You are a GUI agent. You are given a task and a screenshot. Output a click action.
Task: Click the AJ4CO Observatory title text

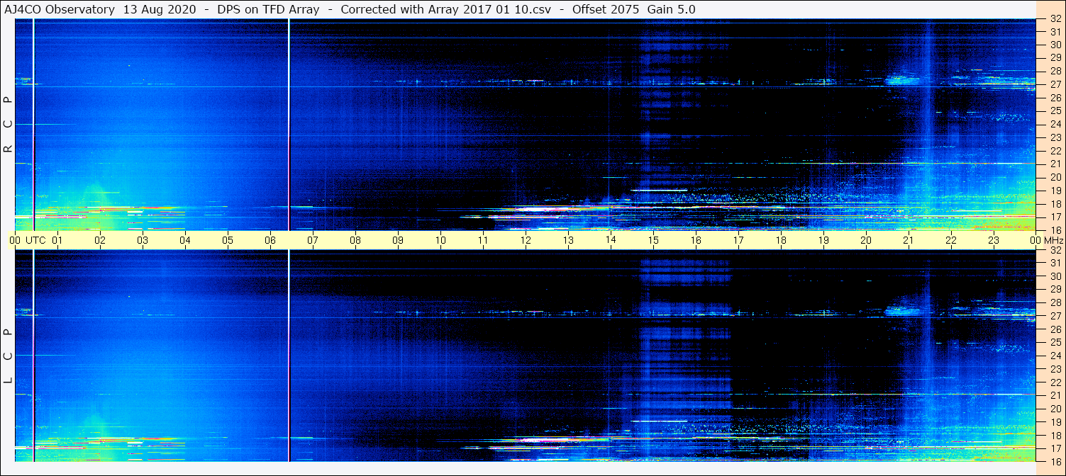click(x=60, y=9)
